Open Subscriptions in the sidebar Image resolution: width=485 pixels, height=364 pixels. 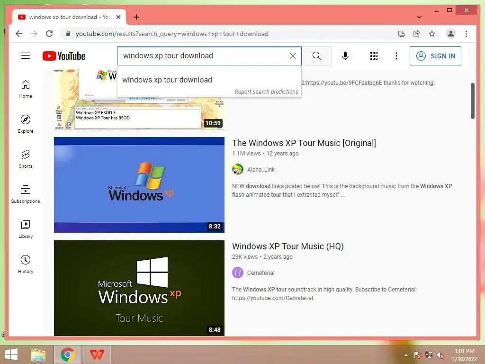(26, 194)
